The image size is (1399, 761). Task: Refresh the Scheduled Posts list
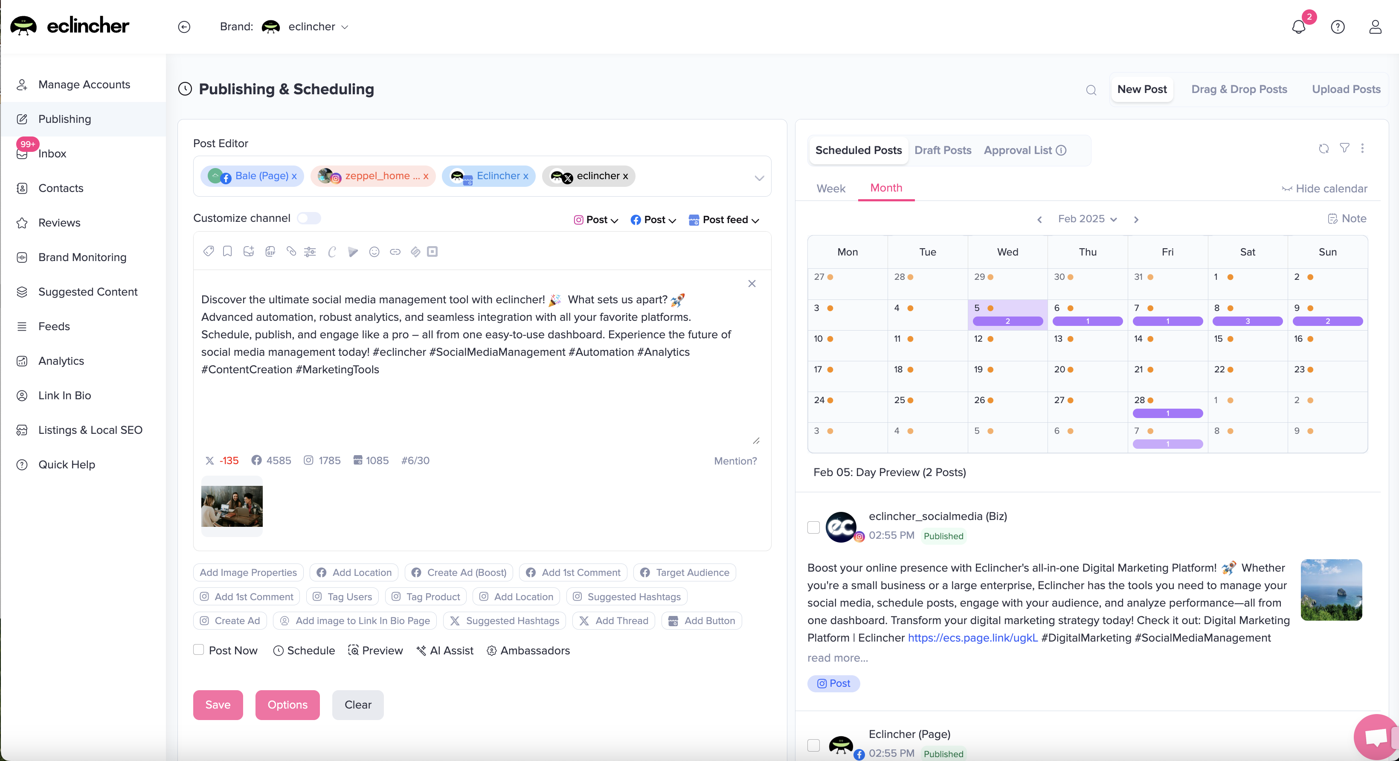(x=1324, y=148)
